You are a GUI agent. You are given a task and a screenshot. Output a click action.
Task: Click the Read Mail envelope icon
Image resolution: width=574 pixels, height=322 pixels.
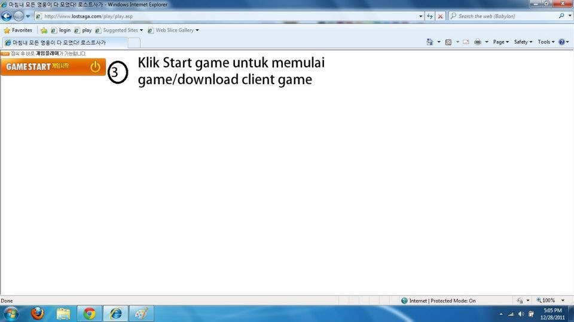(466, 42)
